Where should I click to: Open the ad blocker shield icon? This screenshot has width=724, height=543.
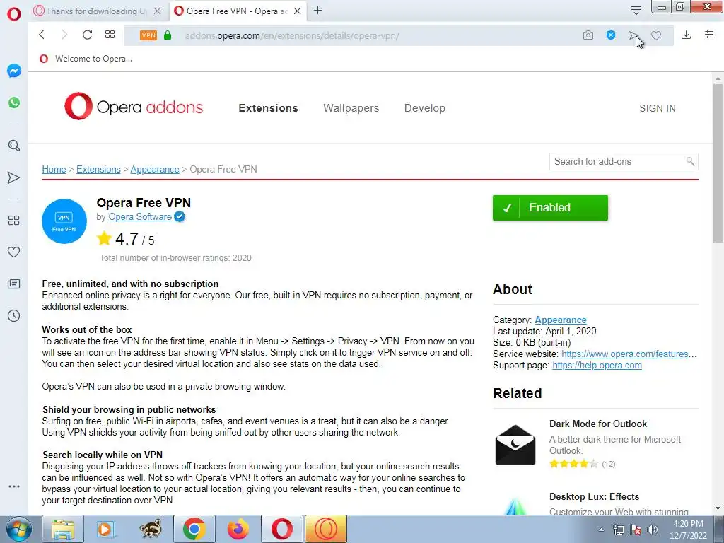coord(611,35)
